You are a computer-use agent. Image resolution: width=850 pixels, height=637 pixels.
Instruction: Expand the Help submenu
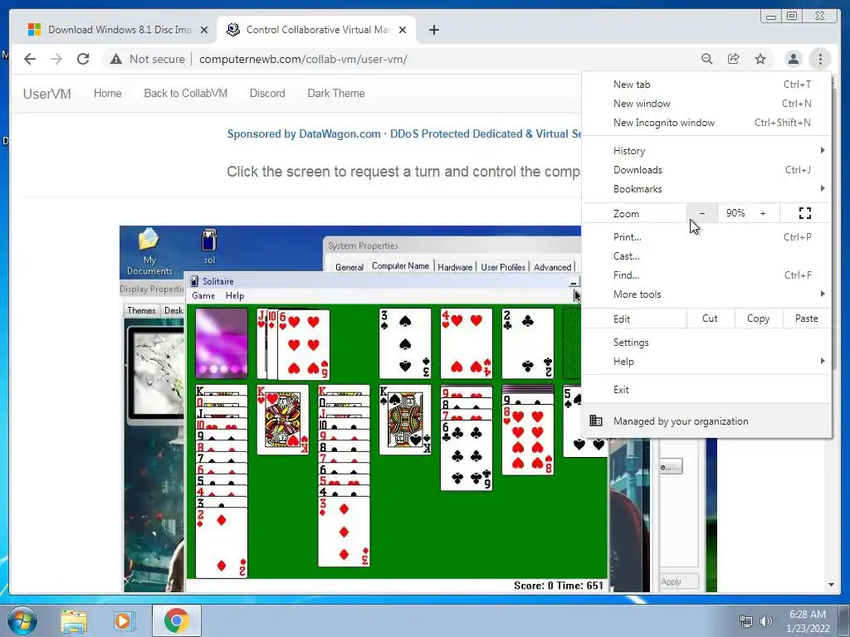click(x=706, y=362)
